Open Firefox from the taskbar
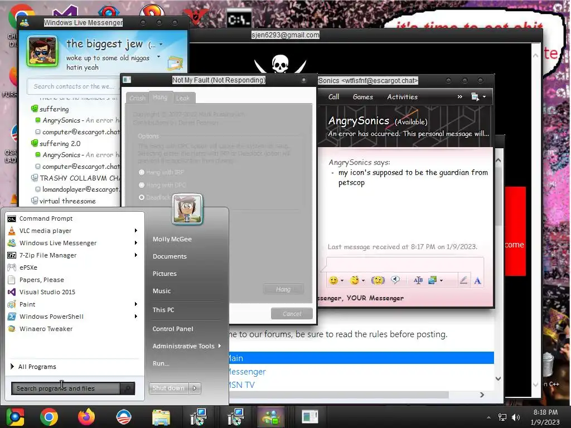 tap(86, 417)
